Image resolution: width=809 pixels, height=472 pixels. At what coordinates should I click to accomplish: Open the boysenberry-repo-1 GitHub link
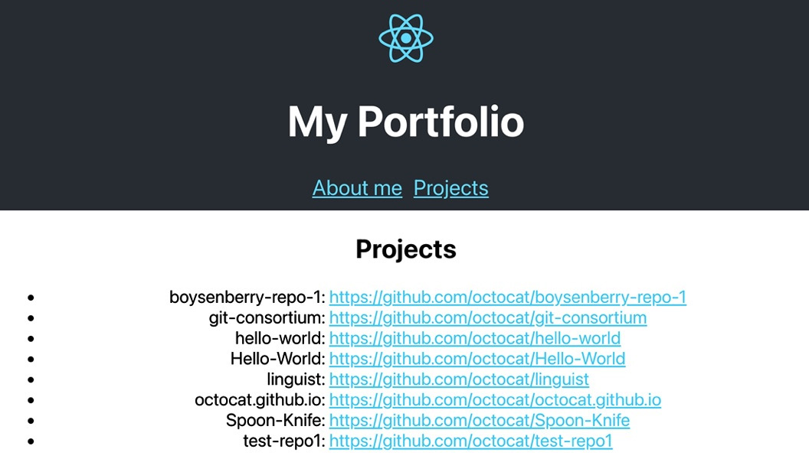click(x=508, y=298)
